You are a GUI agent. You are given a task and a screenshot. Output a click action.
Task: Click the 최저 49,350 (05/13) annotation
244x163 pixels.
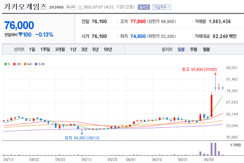click(x=82, y=138)
